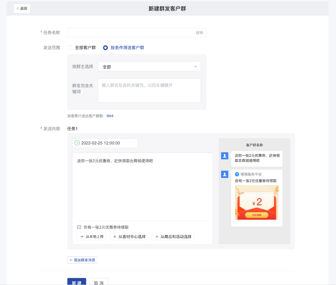Click the 客户群名称 preview header

[254, 145]
